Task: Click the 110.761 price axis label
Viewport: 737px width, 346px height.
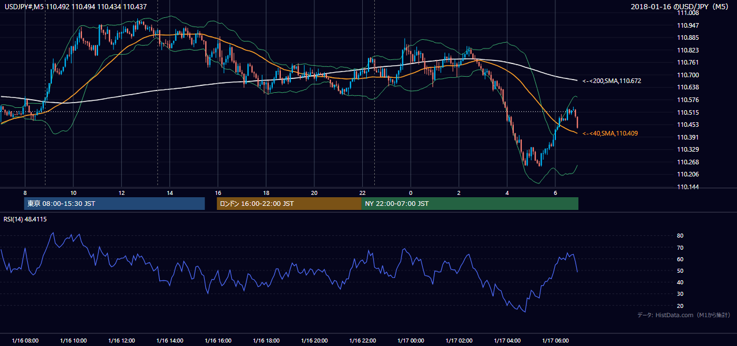Action: [x=689, y=62]
